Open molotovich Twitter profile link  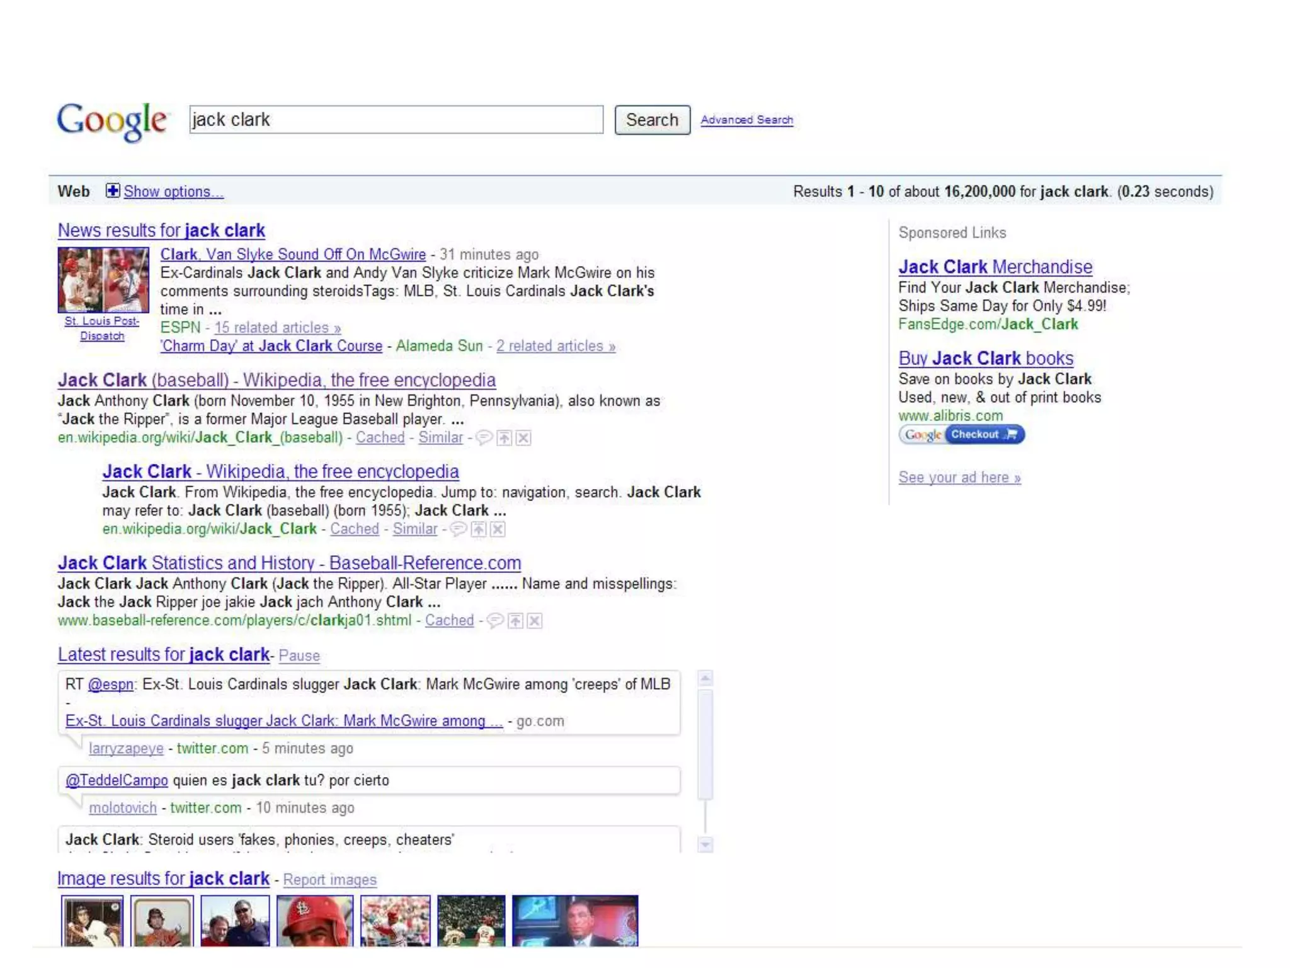pyautogui.click(x=123, y=808)
